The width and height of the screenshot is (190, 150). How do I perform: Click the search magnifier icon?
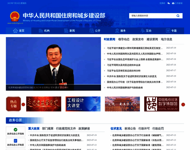coord(178,16)
